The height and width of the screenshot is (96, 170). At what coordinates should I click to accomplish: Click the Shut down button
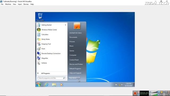point(73,78)
